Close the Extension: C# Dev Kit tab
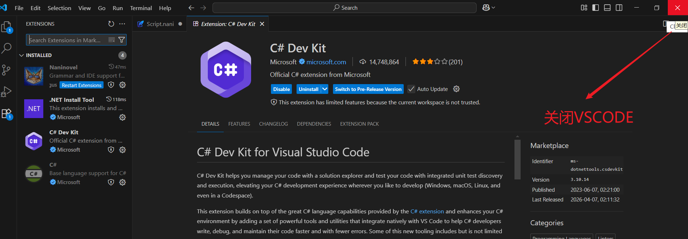 pos(262,24)
